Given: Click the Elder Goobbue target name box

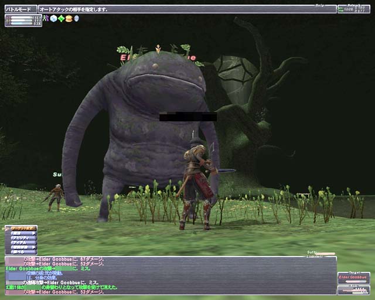Looking at the screenshot, I should pyautogui.click(x=354, y=278).
